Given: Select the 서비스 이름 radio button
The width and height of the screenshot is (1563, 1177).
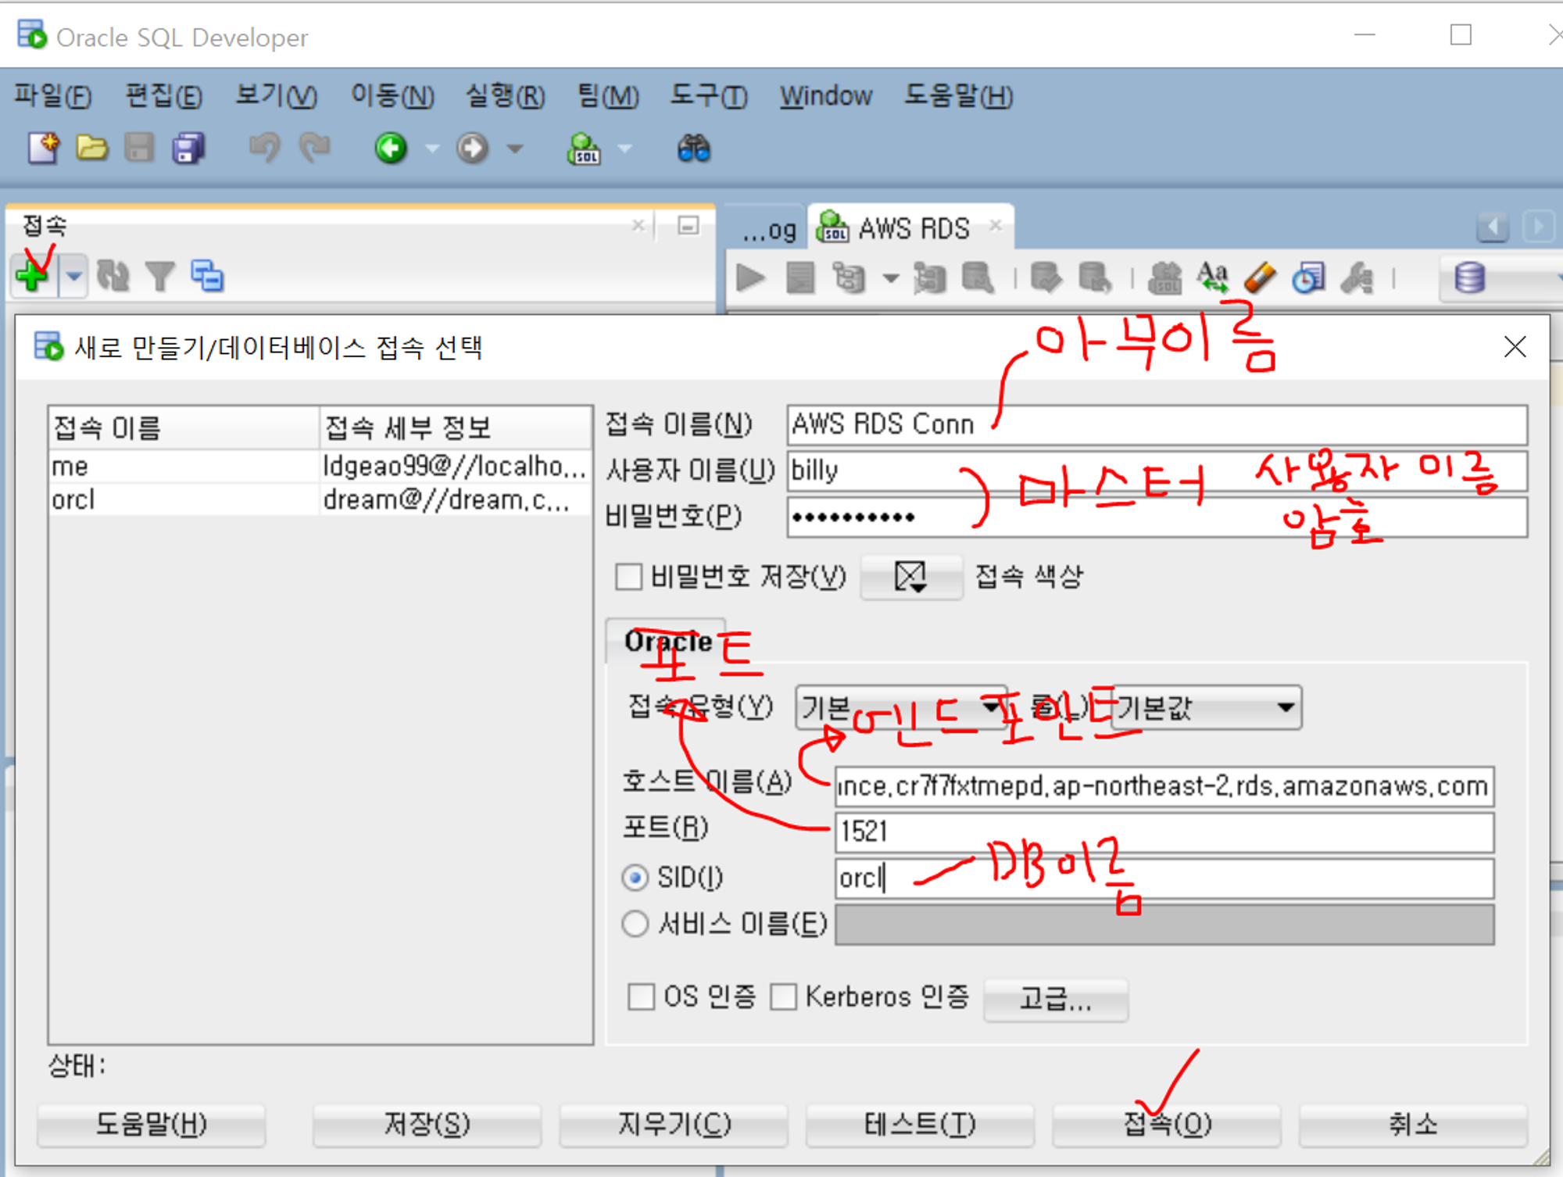Looking at the screenshot, I should [x=635, y=925].
